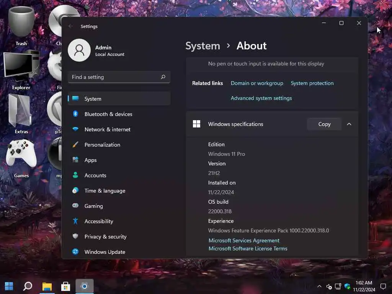Screen dimensions: 392x294
Task: Open Microsoft Store from taskbar
Action: pos(65,286)
